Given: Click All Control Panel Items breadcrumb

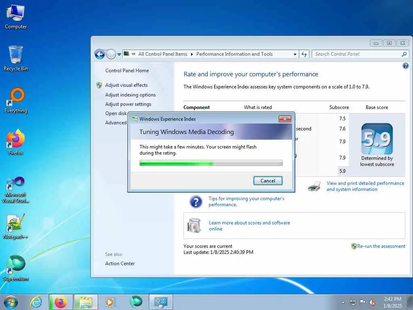Looking at the screenshot, I should 163,54.
